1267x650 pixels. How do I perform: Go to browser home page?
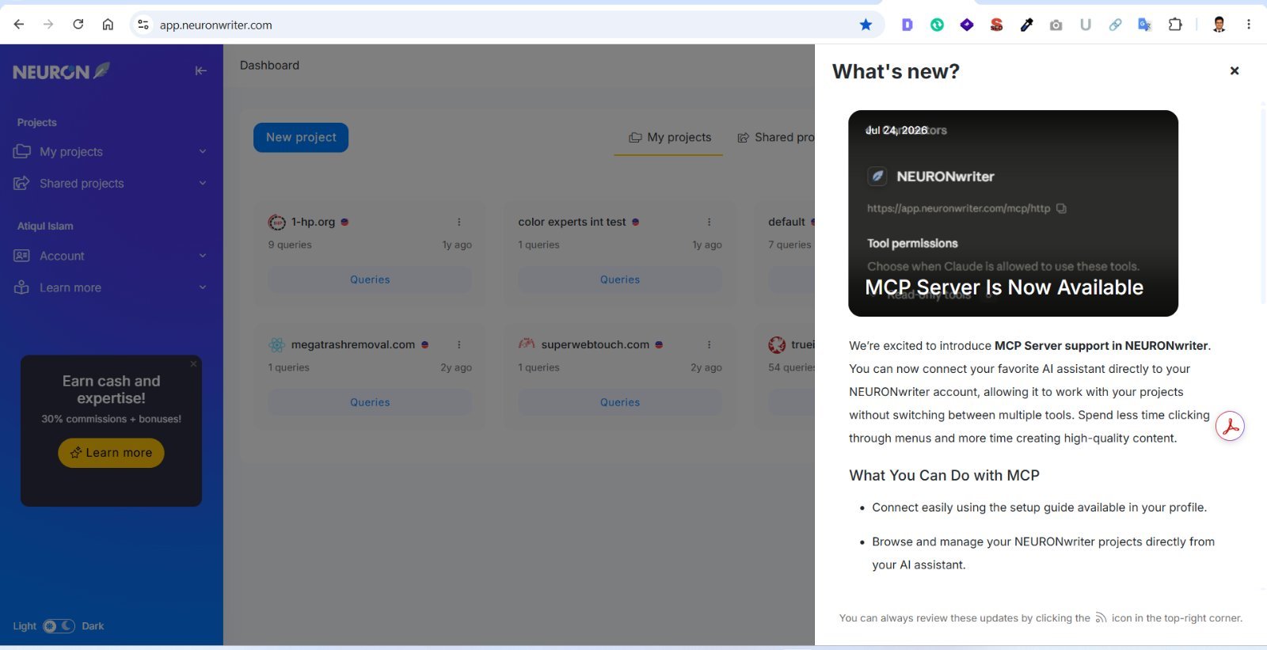click(x=108, y=25)
